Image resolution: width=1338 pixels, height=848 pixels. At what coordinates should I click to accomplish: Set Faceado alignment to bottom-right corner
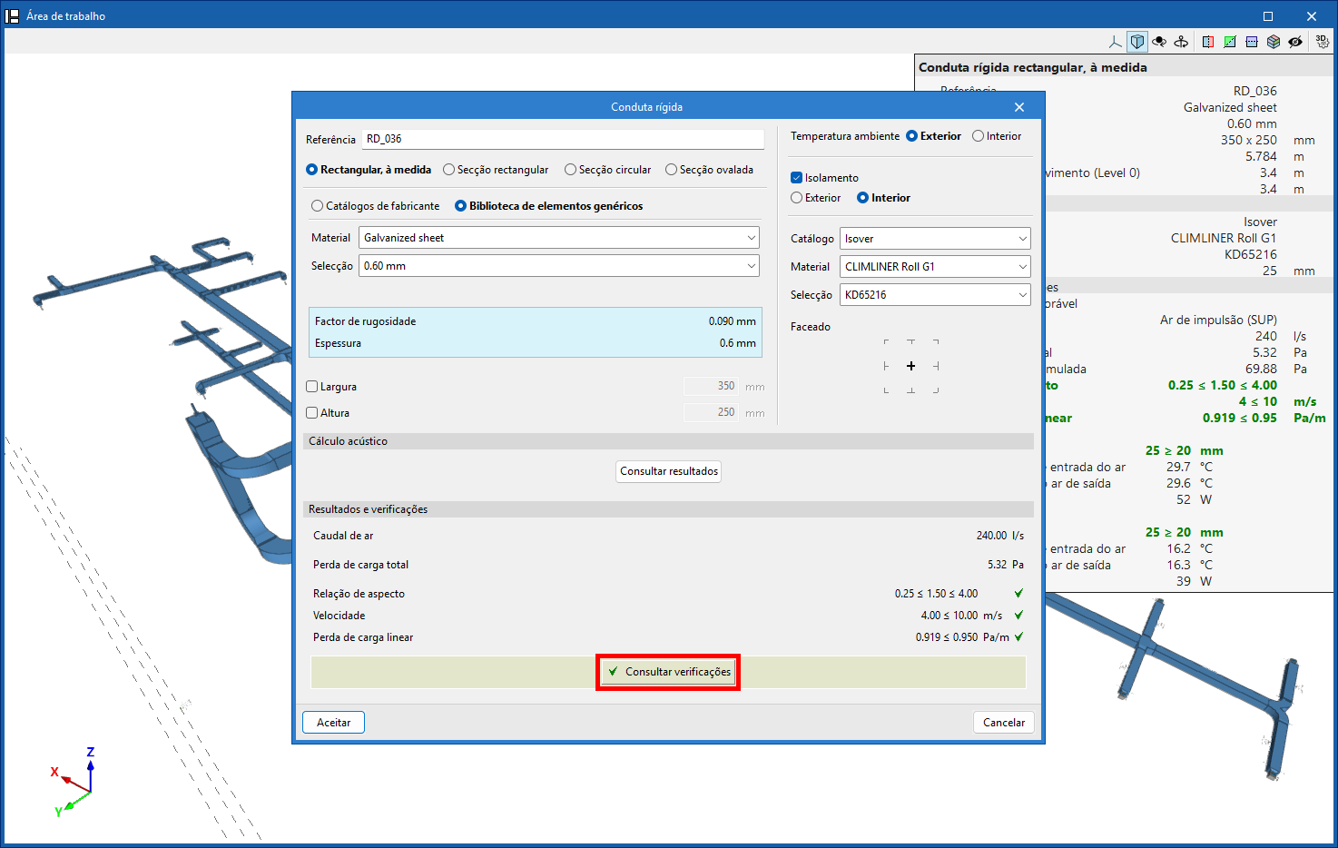(x=936, y=390)
